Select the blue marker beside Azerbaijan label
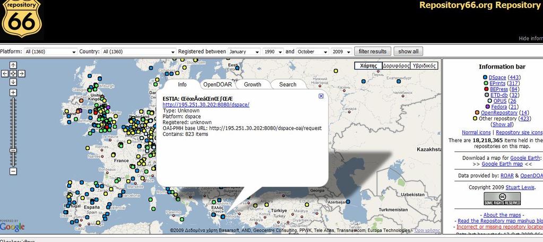The image size is (543, 242). point(348,202)
